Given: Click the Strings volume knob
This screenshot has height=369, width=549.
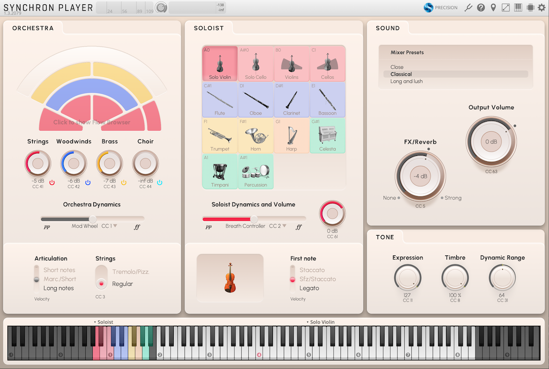Looking at the screenshot, I should [38, 163].
